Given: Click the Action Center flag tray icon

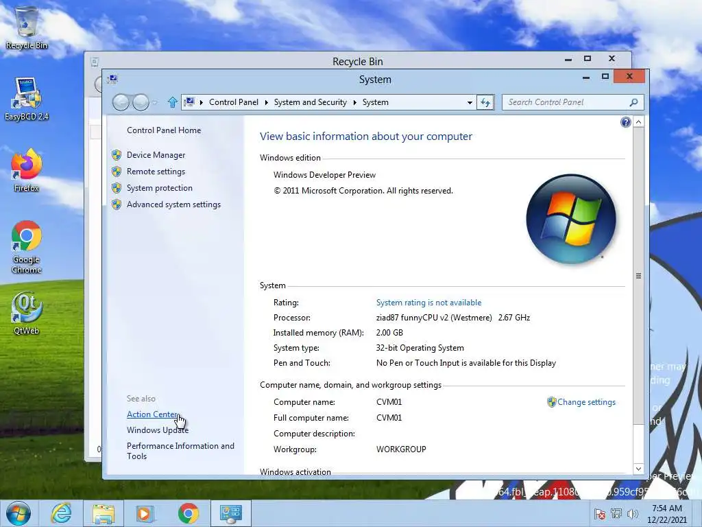Looking at the screenshot, I should click(599, 514).
